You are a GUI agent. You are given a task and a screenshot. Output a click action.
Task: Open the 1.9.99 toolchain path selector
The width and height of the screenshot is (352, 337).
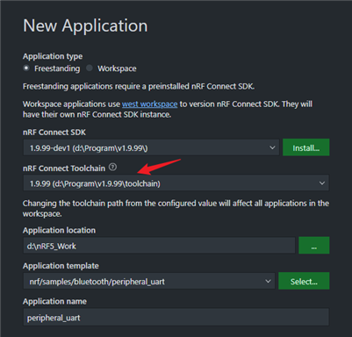tap(176, 183)
